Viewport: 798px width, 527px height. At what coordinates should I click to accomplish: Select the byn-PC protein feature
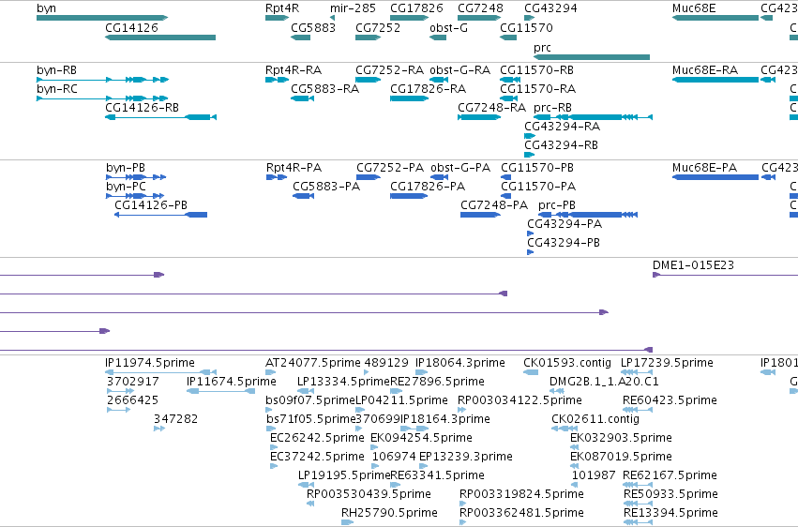coord(135,196)
